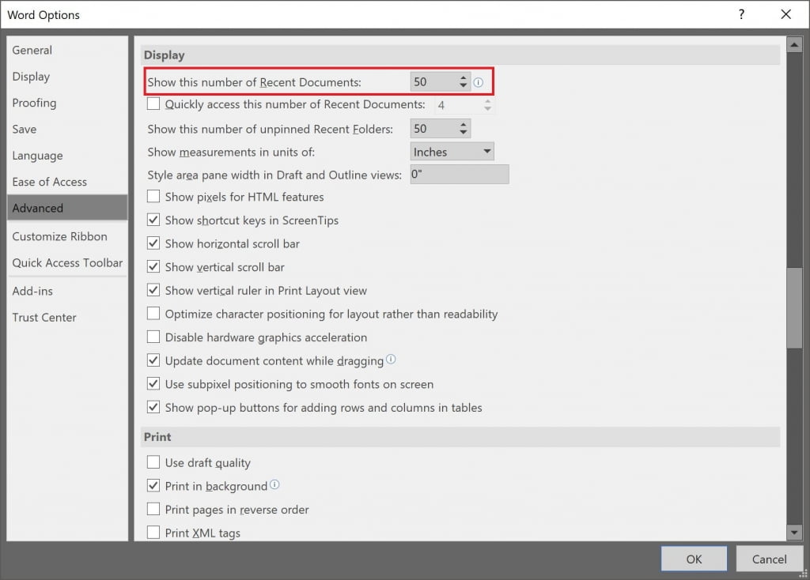Open the Language options category
The height and width of the screenshot is (580, 810).
pos(67,156)
